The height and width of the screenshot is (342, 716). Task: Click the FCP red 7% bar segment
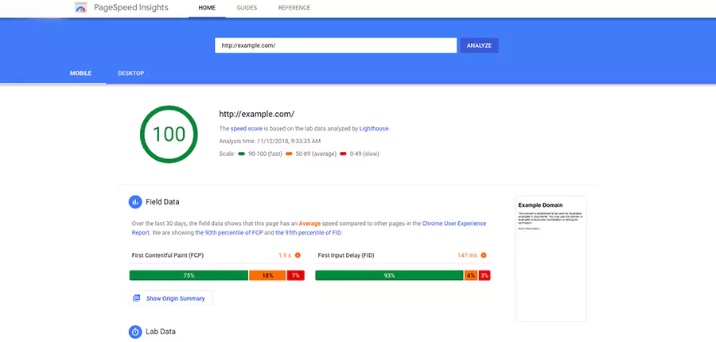pyautogui.click(x=295, y=275)
